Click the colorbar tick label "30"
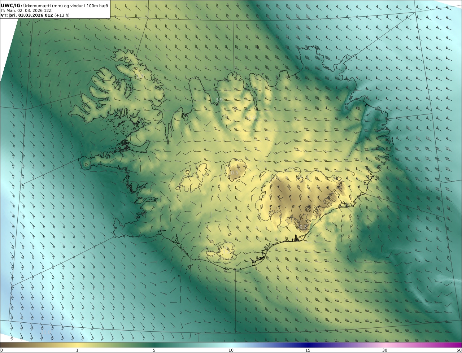This screenshot has height=353, width=462. [385, 350]
